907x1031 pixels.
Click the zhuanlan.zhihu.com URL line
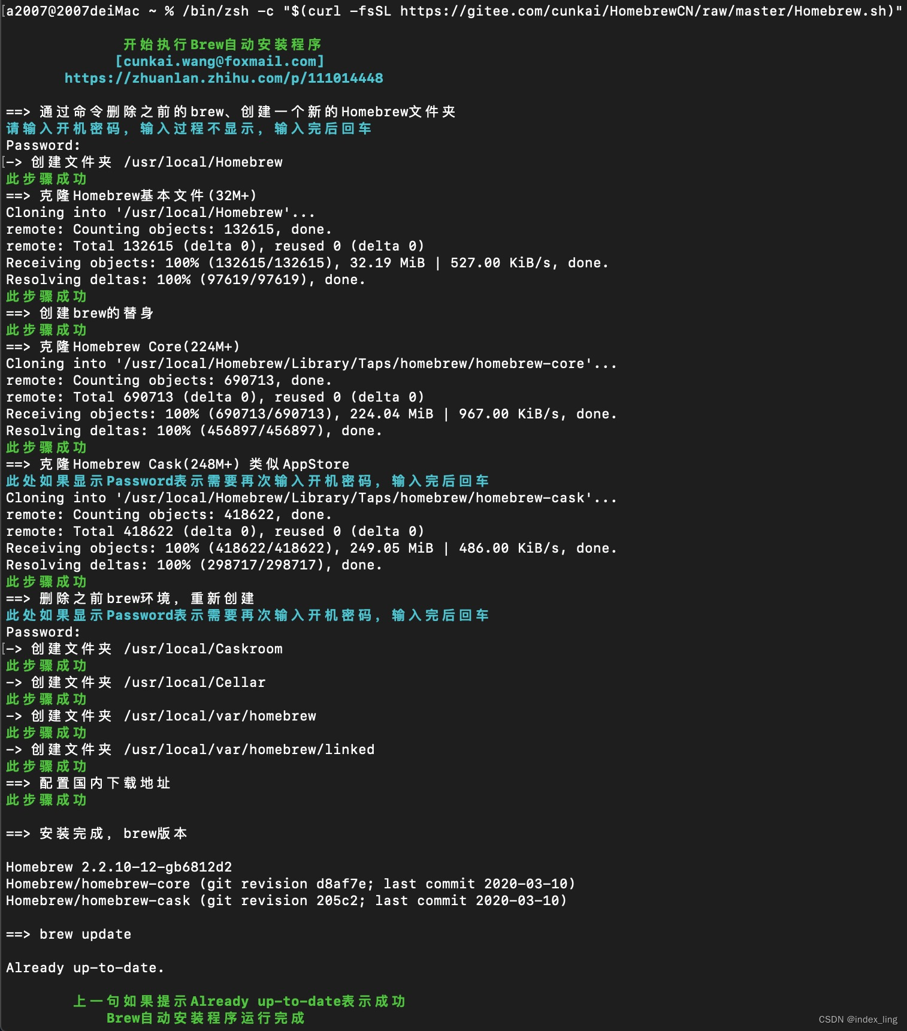[223, 78]
